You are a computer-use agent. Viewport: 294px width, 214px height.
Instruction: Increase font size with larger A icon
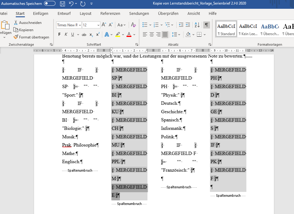pos(104,25)
